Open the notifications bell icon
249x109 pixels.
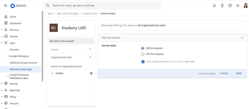(214, 6)
